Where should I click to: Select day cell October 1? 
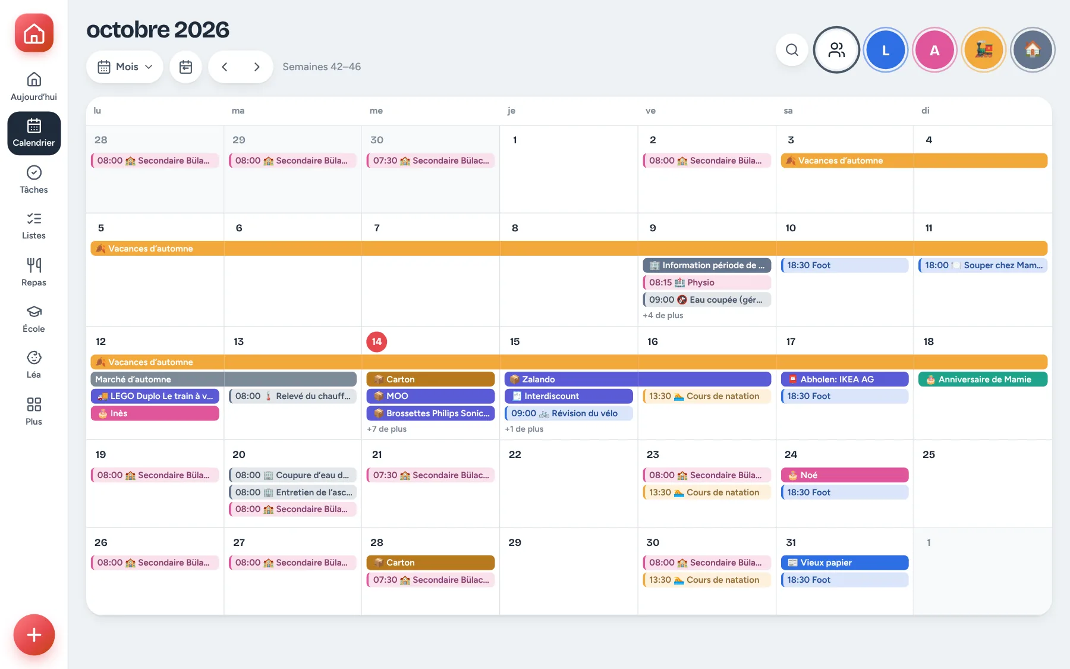pos(569,169)
